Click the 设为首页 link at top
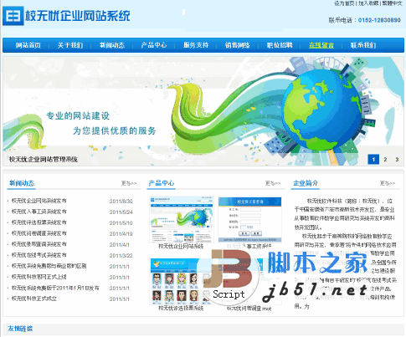This screenshot has height=337, width=406. click(344, 3)
